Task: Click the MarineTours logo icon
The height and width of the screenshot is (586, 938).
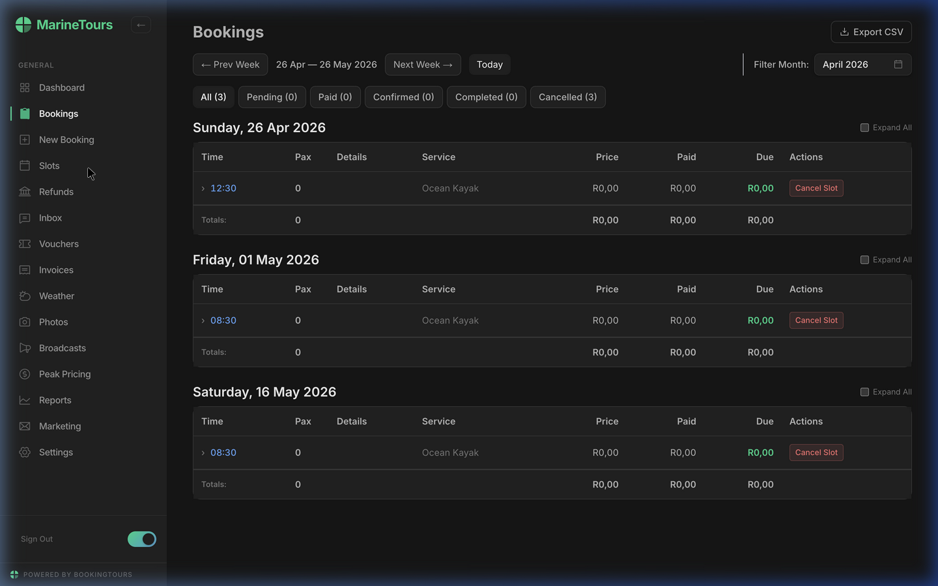Action: [23, 25]
